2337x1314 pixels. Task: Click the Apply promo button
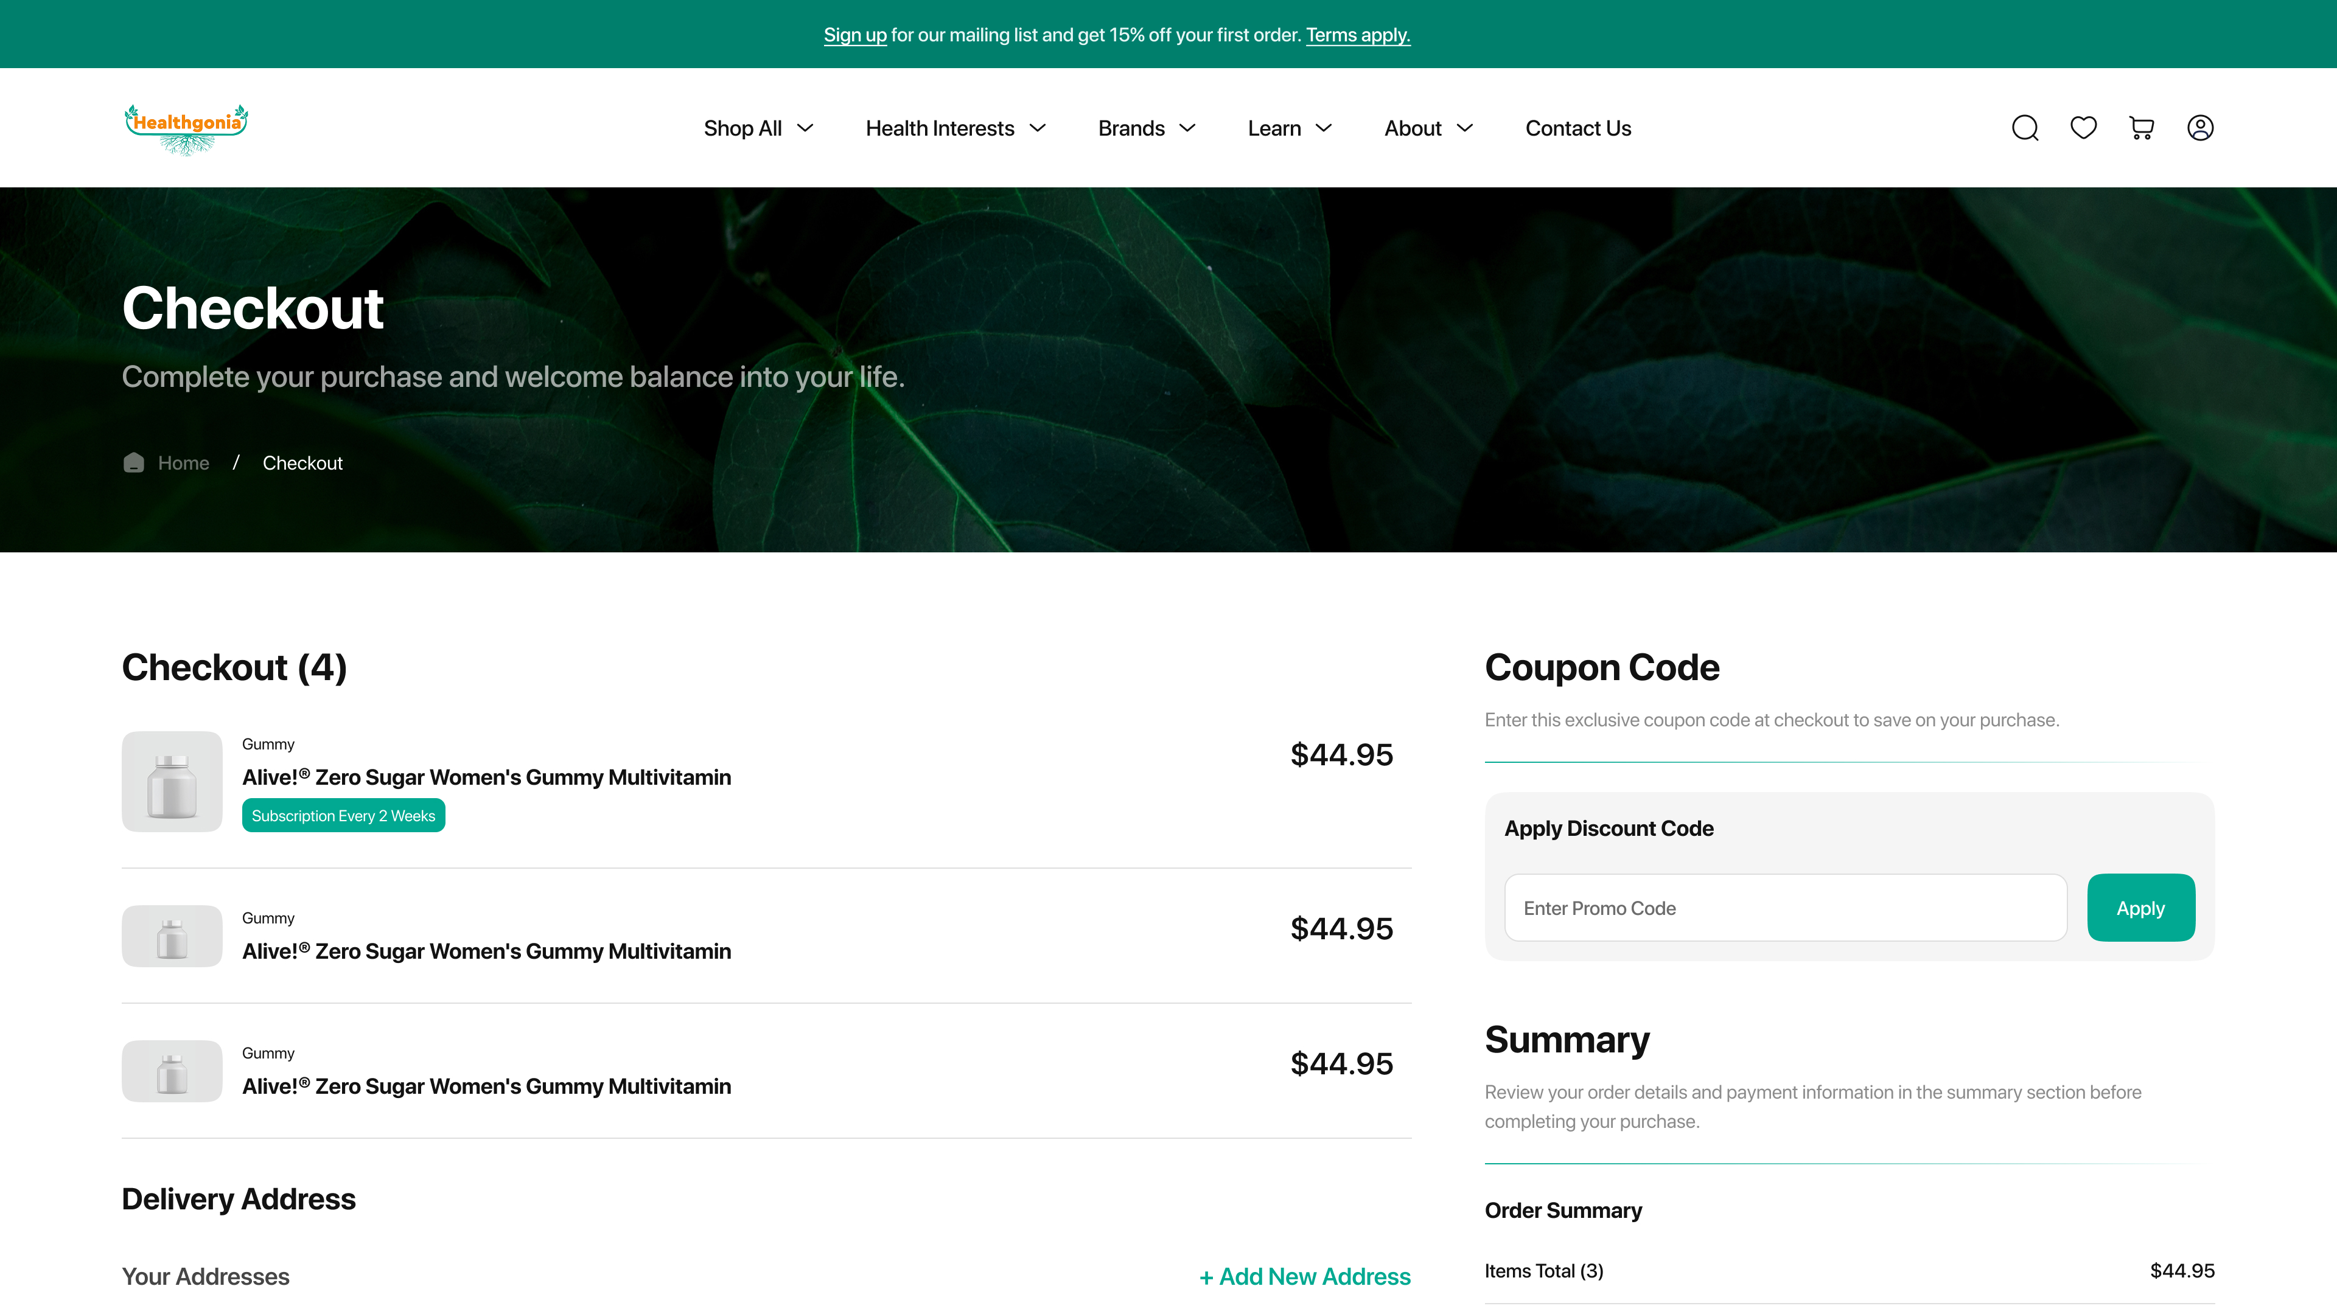click(2140, 908)
